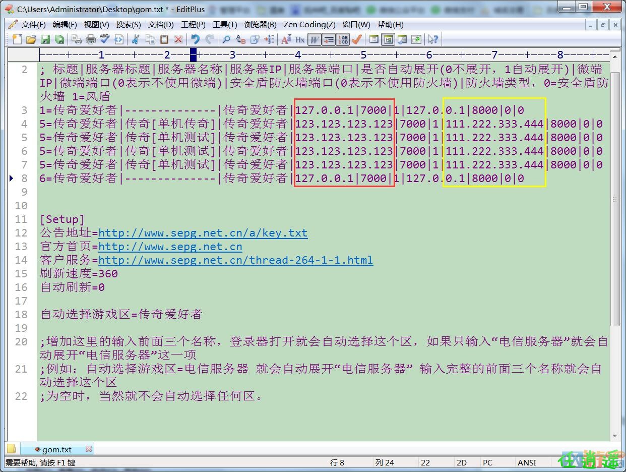Cut selection with the scissors icon
This screenshot has width=626, height=472.
[x=135, y=39]
